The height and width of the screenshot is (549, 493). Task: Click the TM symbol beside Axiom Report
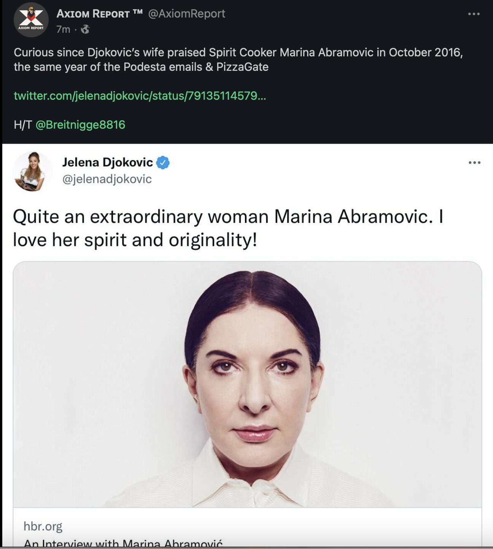[138, 12]
